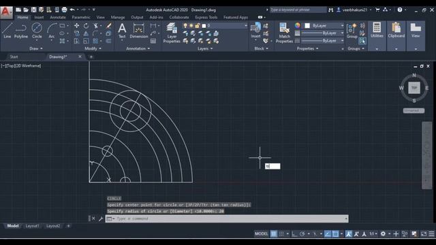Open Layer Properties manager
The width and height of the screenshot is (436, 245).
click(x=172, y=33)
